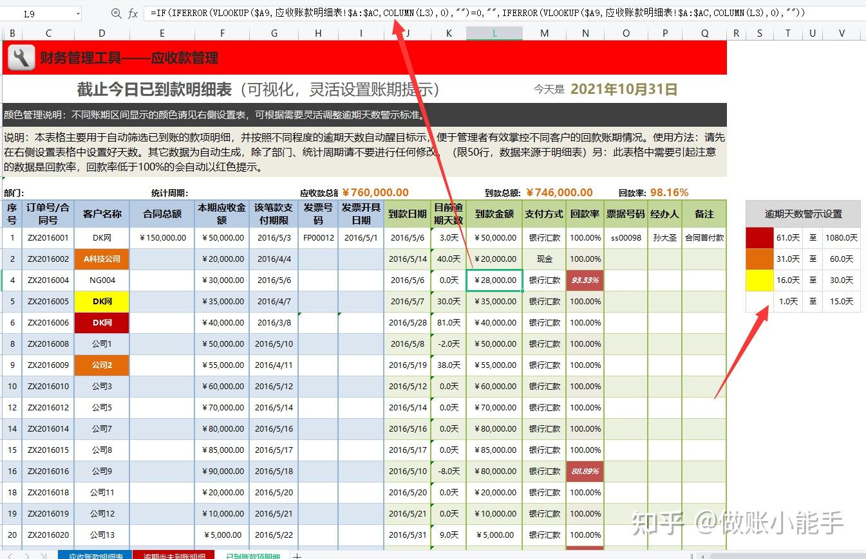The height and width of the screenshot is (559, 866).
Task: Select the 现金 payment method cell
Action: pyautogui.click(x=544, y=259)
